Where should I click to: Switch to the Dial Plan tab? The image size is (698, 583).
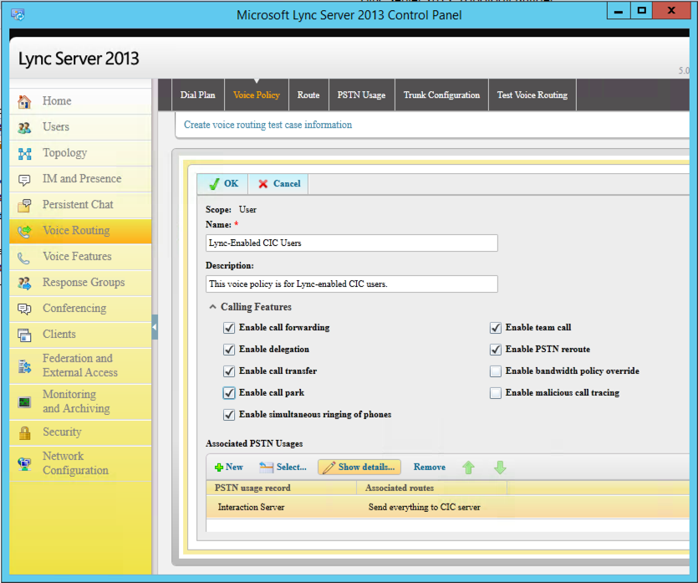(197, 95)
